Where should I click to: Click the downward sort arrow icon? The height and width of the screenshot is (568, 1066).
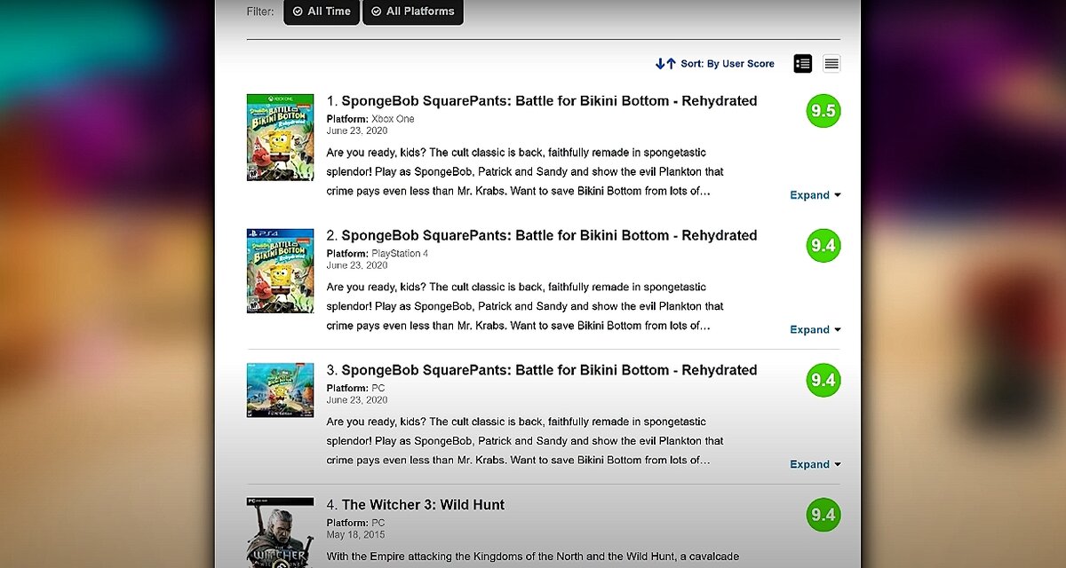pos(661,63)
